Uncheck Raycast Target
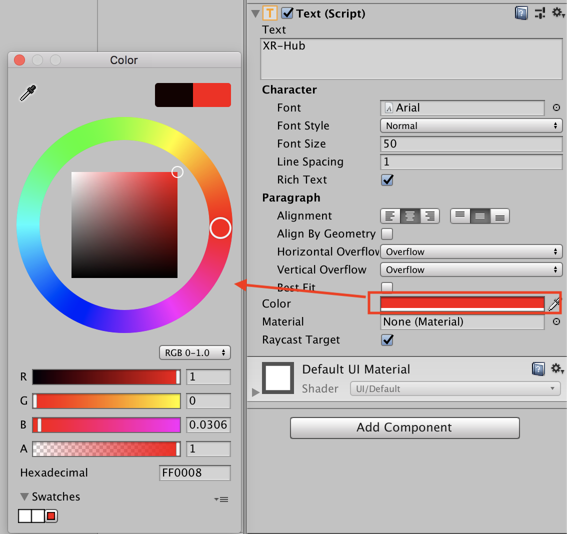567x534 pixels. (x=387, y=340)
